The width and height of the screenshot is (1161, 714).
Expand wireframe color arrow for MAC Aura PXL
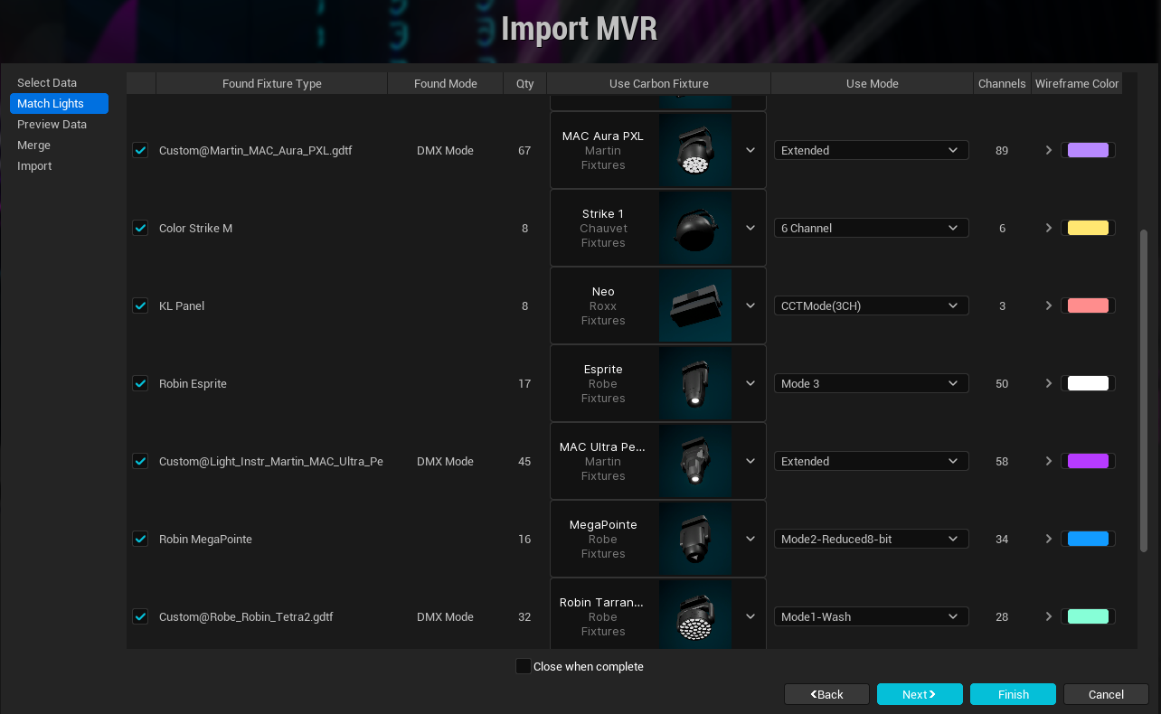point(1049,150)
